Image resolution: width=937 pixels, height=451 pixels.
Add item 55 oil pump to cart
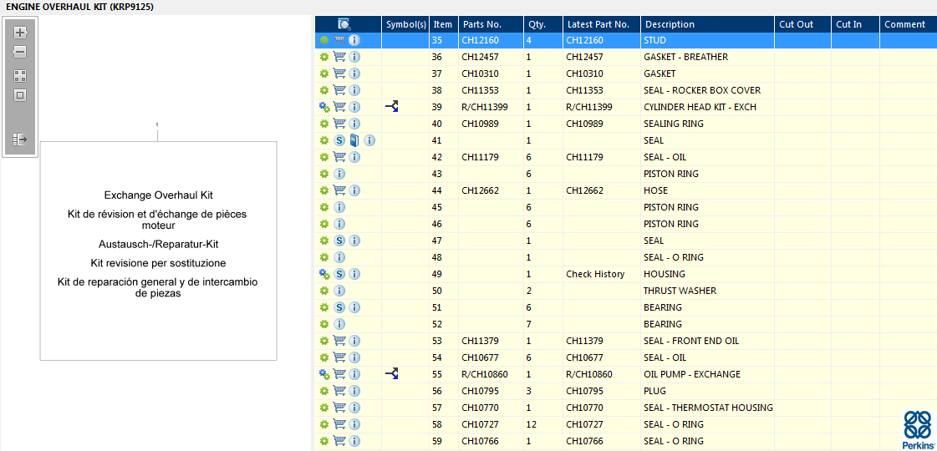(x=339, y=374)
